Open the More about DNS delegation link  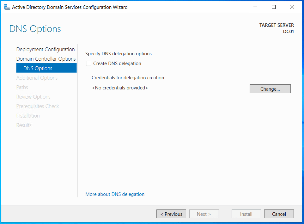pyautogui.click(x=115, y=194)
